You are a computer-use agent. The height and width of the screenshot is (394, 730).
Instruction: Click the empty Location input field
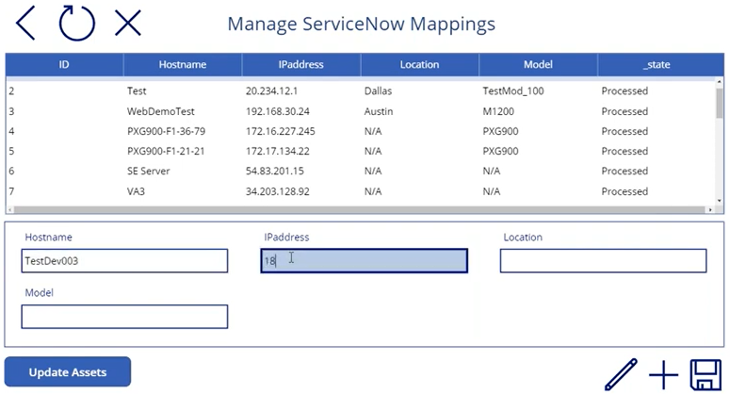603,261
